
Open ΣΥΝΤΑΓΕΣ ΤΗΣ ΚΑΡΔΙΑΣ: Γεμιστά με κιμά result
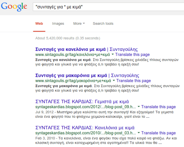click(x=82, y=102)
